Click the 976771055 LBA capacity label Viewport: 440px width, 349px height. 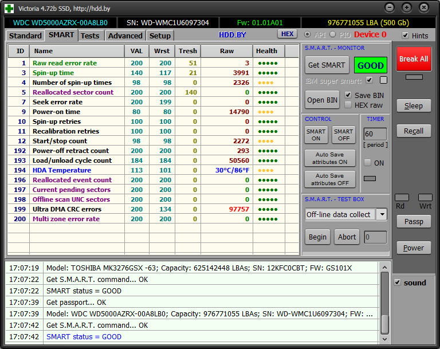(x=368, y=23)
